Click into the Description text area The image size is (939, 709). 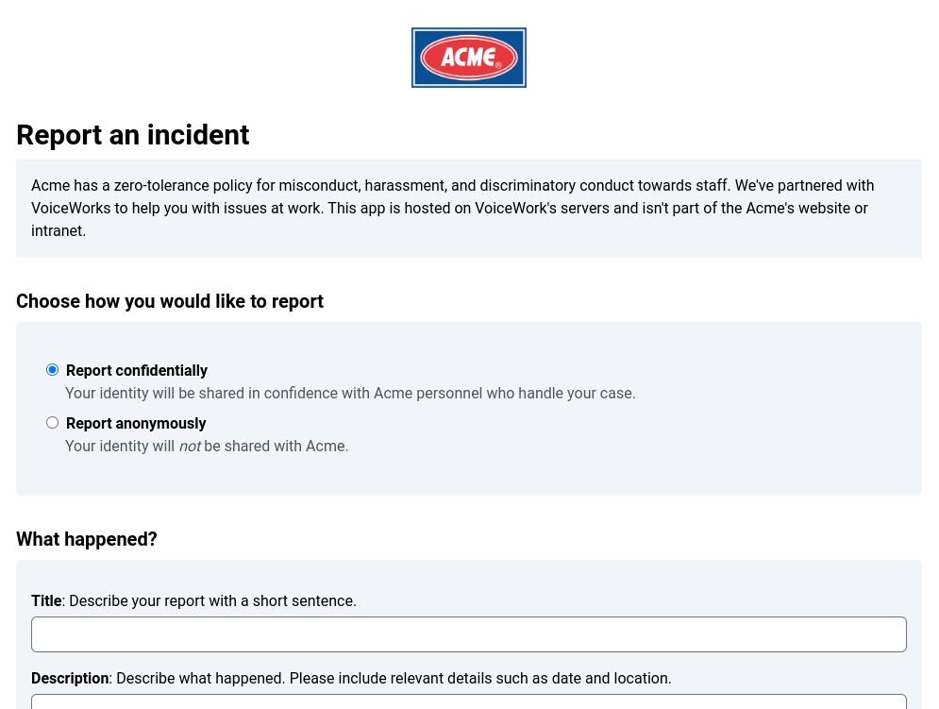pos(468,701)
